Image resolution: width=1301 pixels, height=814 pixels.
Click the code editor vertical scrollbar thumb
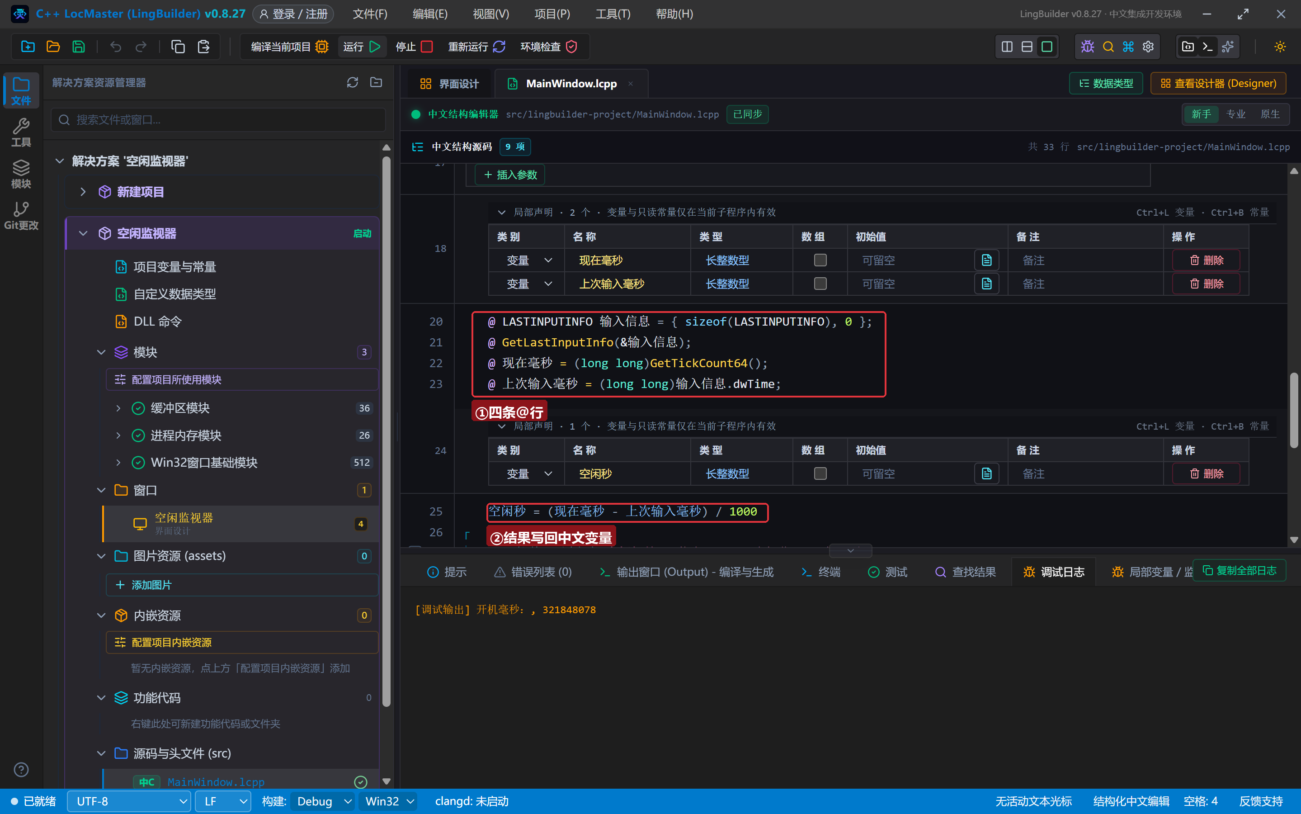click(x=1294, y=409)
